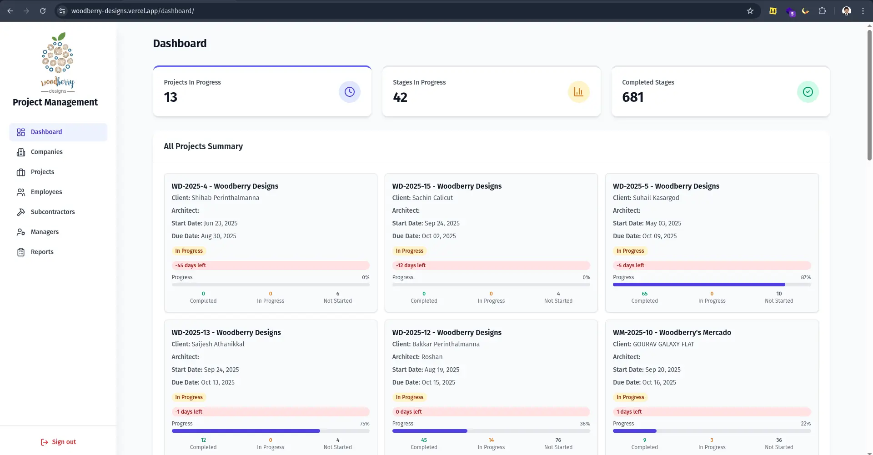This screenshot has width=873, height=455.
Task: Click the Subcontractors wrench icon
Action: (x=21, y=212)
